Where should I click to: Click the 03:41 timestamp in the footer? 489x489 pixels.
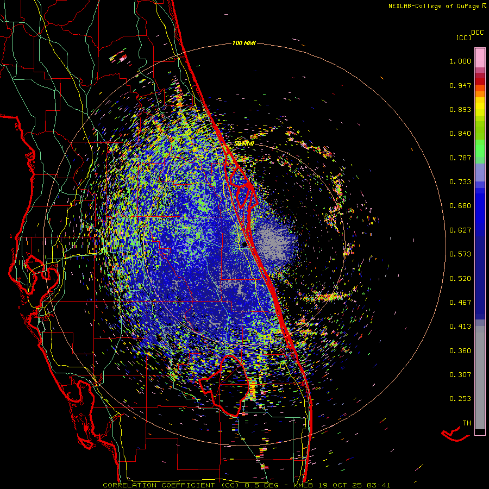point(378,485)
